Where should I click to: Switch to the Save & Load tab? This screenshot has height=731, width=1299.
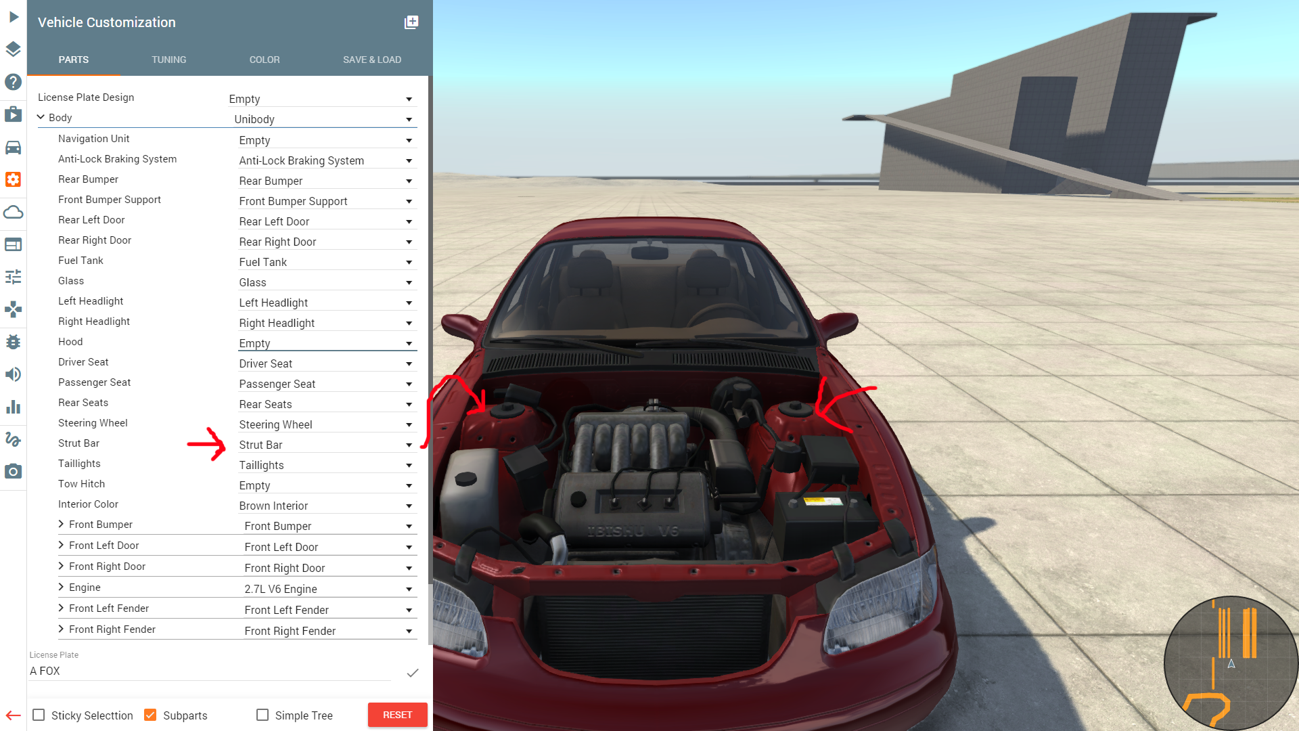[371, 60]
